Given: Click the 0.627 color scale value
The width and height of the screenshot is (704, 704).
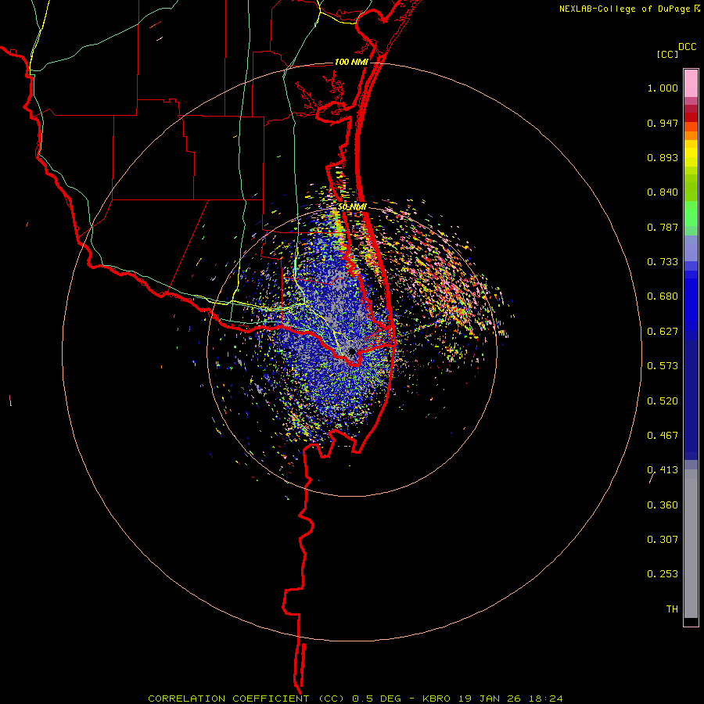Looking at the screenshot, I should point(663,332).
